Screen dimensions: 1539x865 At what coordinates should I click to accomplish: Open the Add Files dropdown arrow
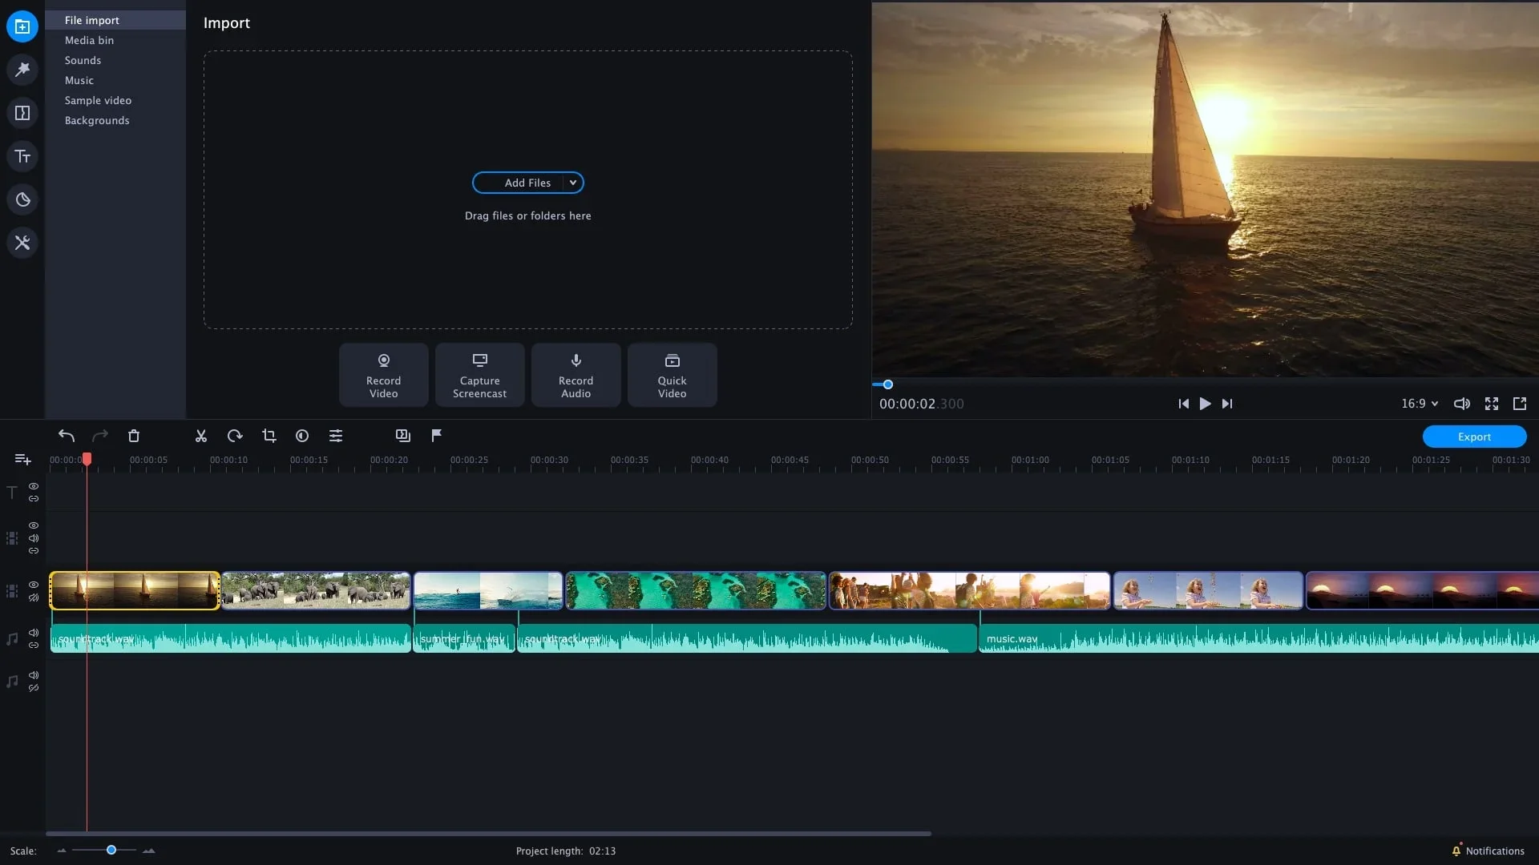572,182
